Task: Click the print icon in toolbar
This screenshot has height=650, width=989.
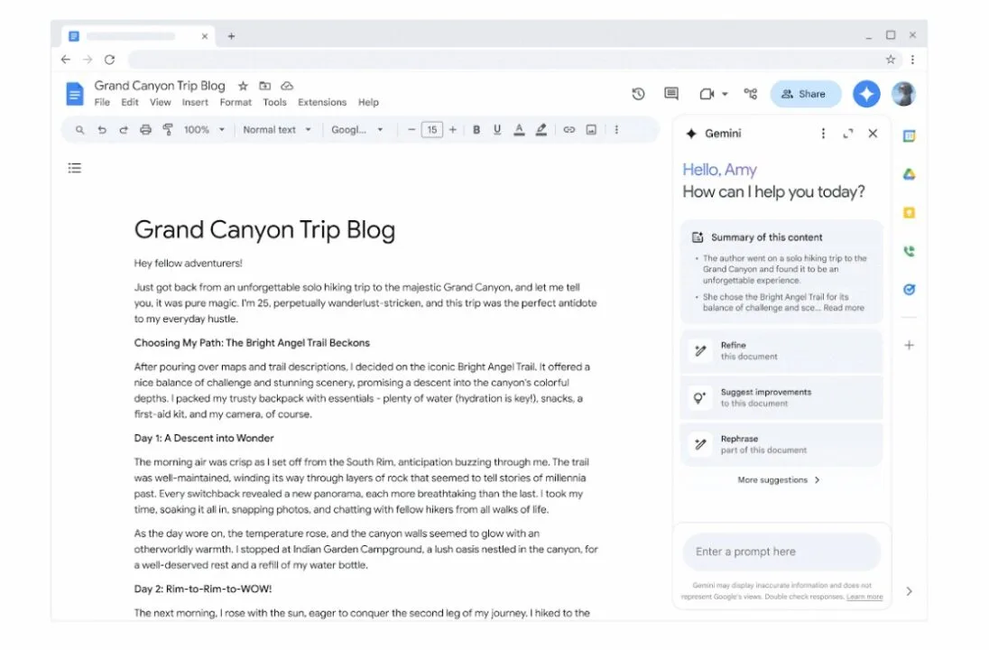Action: (x=145, y=130)
